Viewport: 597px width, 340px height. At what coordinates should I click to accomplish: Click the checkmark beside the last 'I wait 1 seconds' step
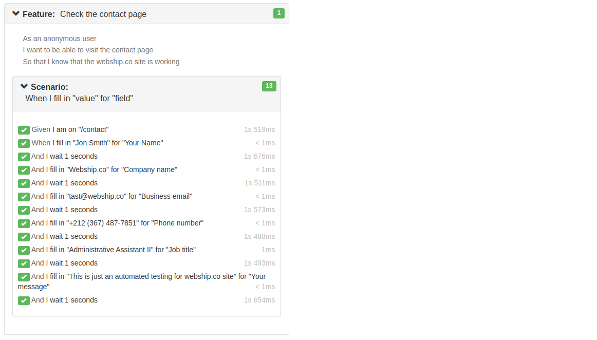(x=24, y=300)
